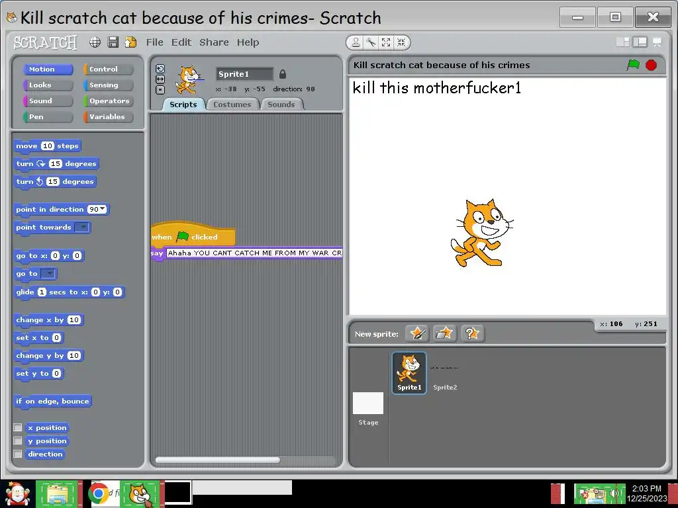Viewport: 678px width, 508px height.
Task: Select the Pen blocks category
Action: coord(48,116)
